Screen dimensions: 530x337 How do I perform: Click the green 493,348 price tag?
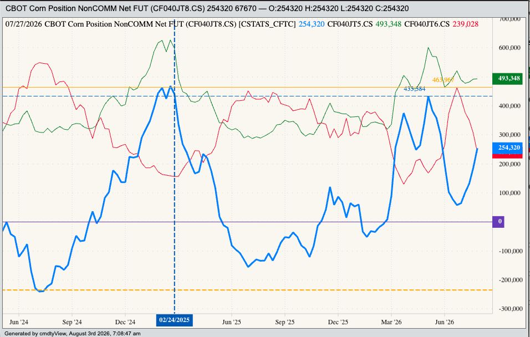508,78
